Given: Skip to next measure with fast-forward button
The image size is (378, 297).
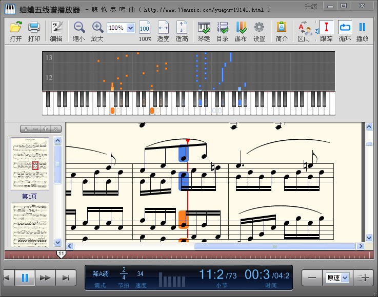Looking at the screenshot, I should pos(45,278).
